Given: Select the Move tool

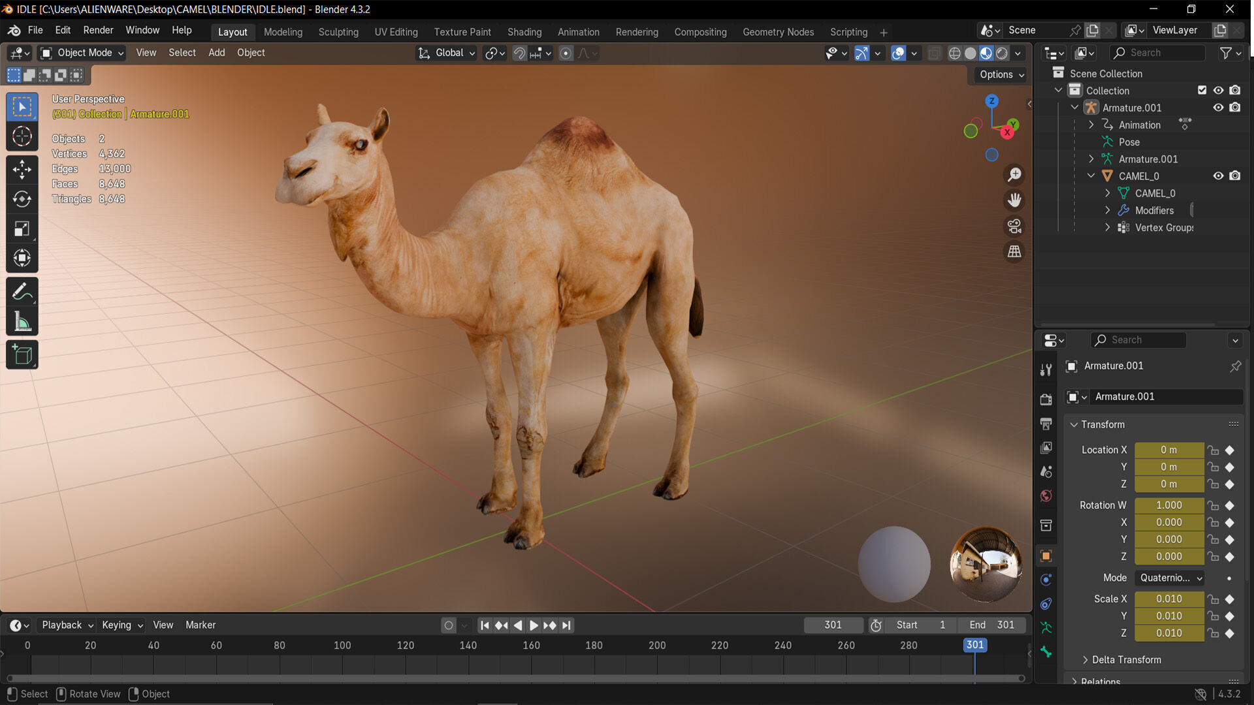Looking at the screenshot, I should 22,169.
